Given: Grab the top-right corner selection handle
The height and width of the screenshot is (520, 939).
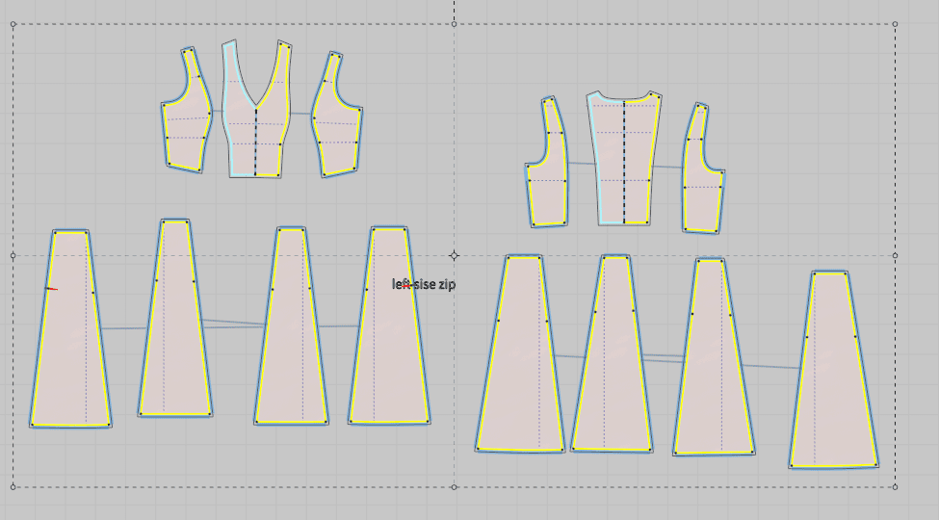Looking at the screenshot, I should click(x=895, y=25).
